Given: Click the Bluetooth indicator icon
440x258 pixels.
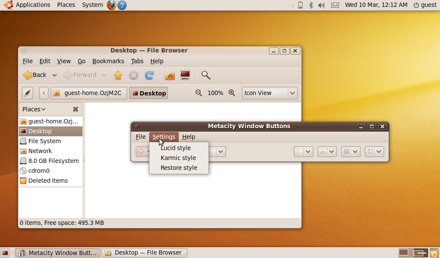Looking at the screenshot, I should click(x=311, y=5).
